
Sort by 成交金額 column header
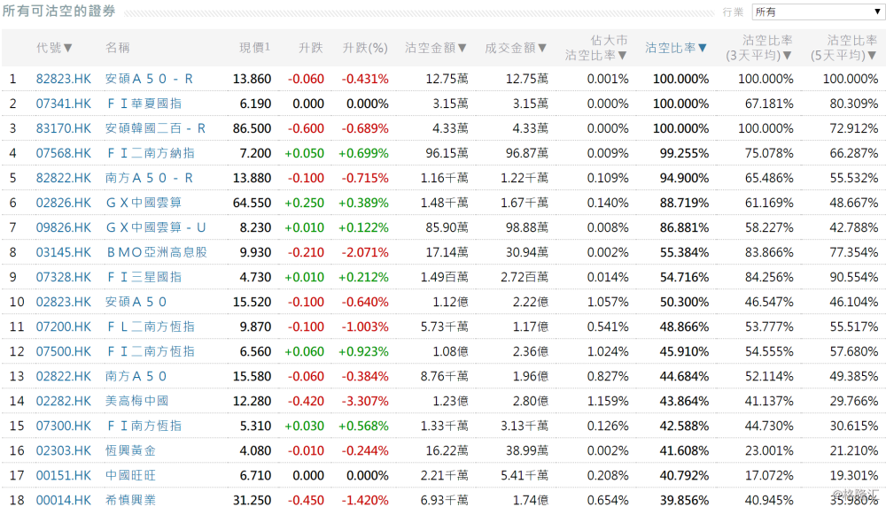pos(516,48)
